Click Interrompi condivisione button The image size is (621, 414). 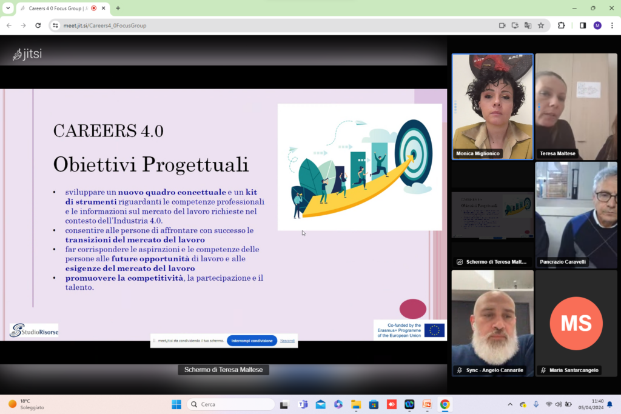click(x=252, y=341)
